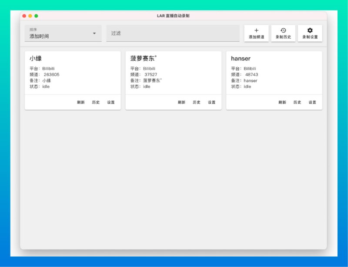Open settings for the 小缘 channel
The image size is (348, 267).
coord(110,102)
